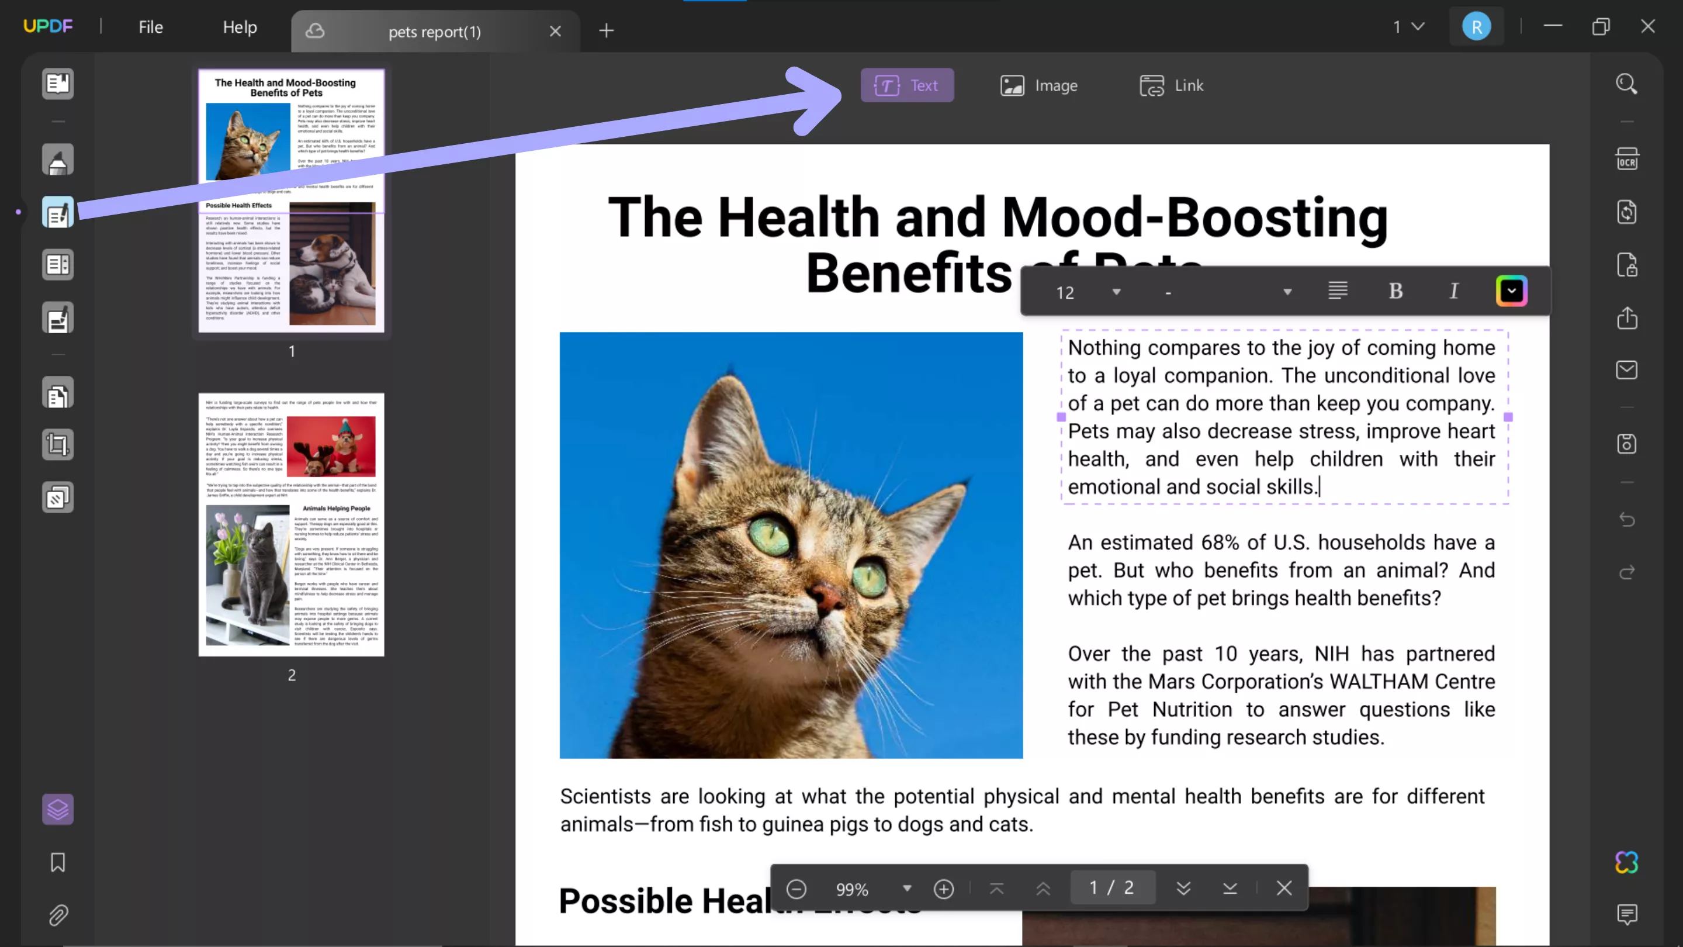The width and height of the screenshot is (1683, 947).
Task: Toggle the thumbnails panel button
Action: (x=57, y=809)
